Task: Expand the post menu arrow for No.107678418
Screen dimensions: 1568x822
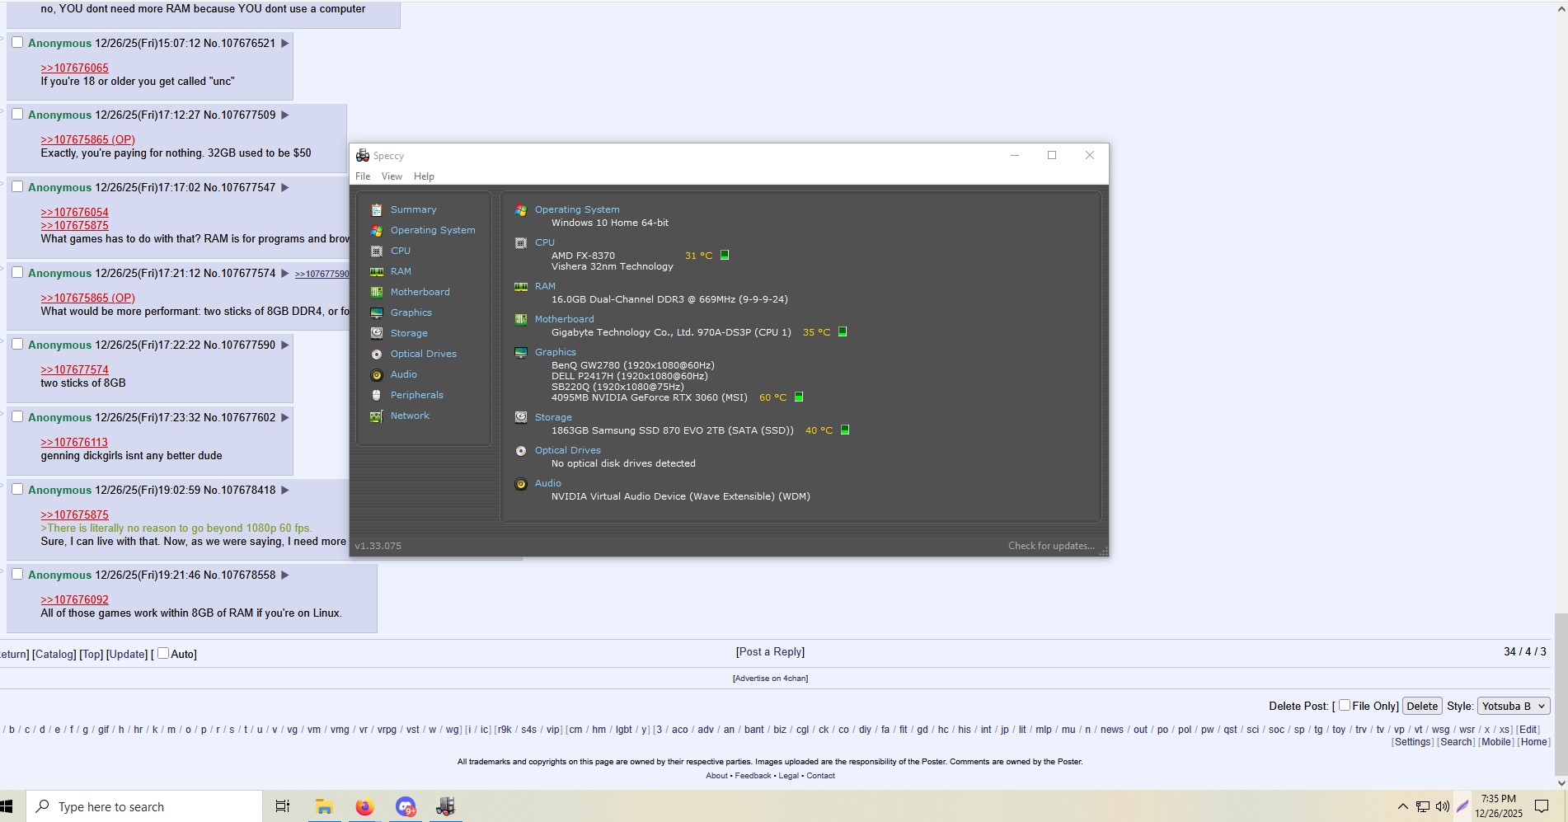Action: tap(285, 490)
